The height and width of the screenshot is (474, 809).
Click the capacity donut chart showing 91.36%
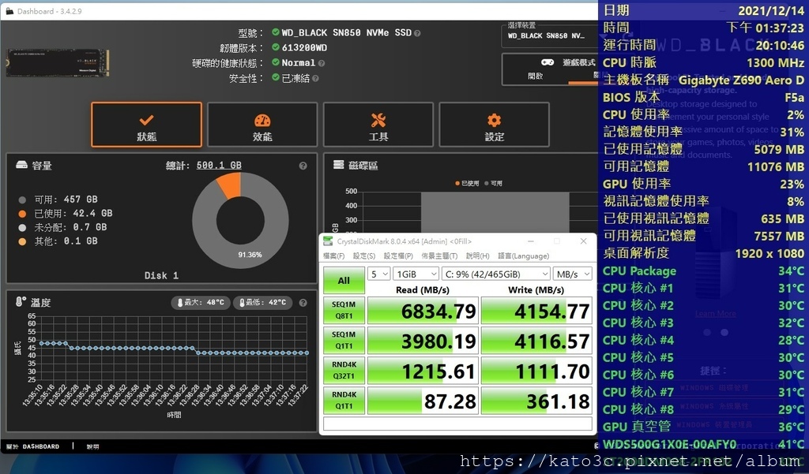pyautogui.click(x=240, y=221)
